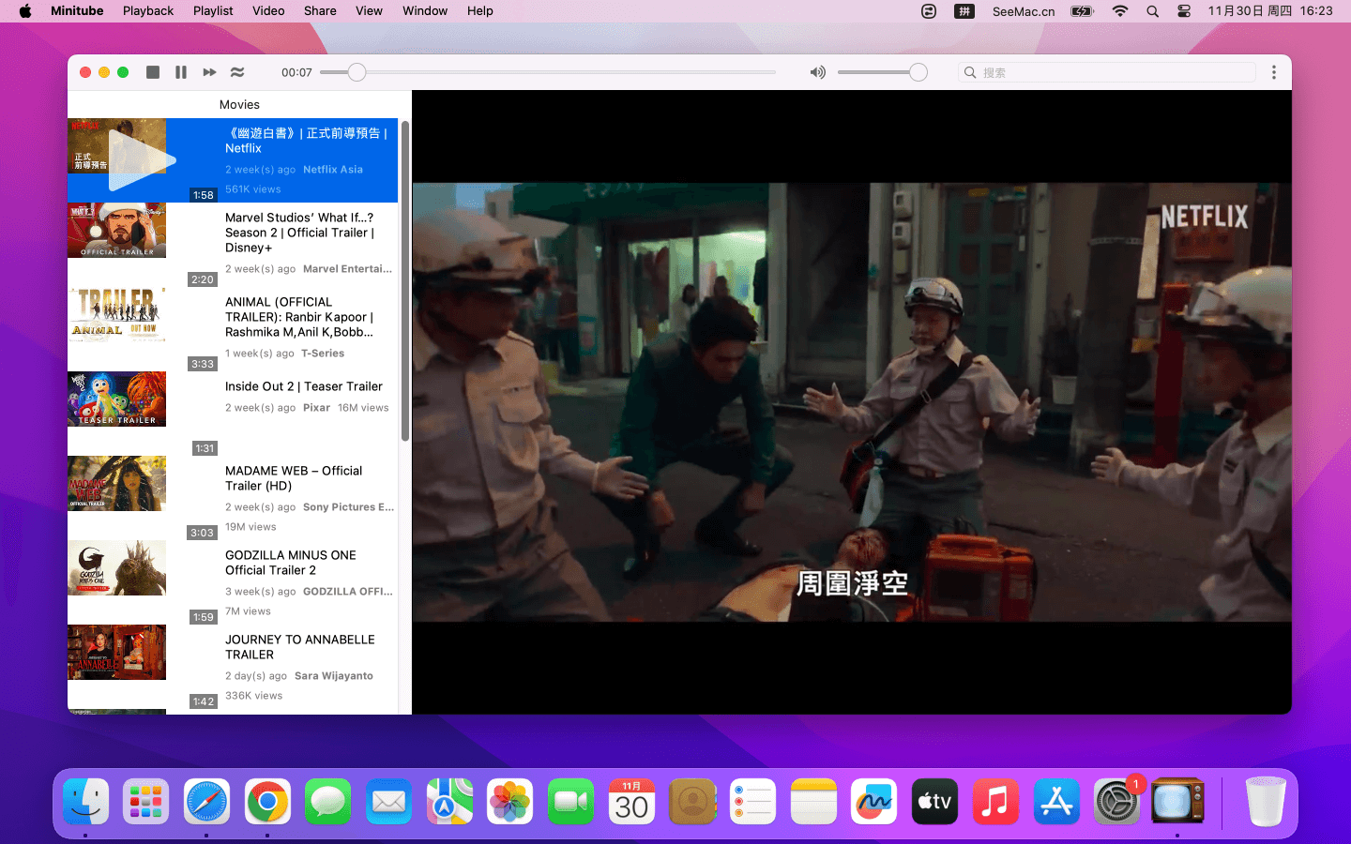The height and width of the screenshot is (844, 1351).
Task: Click search magnifier icon in toolbar
Action: click(x=970, y=72)
